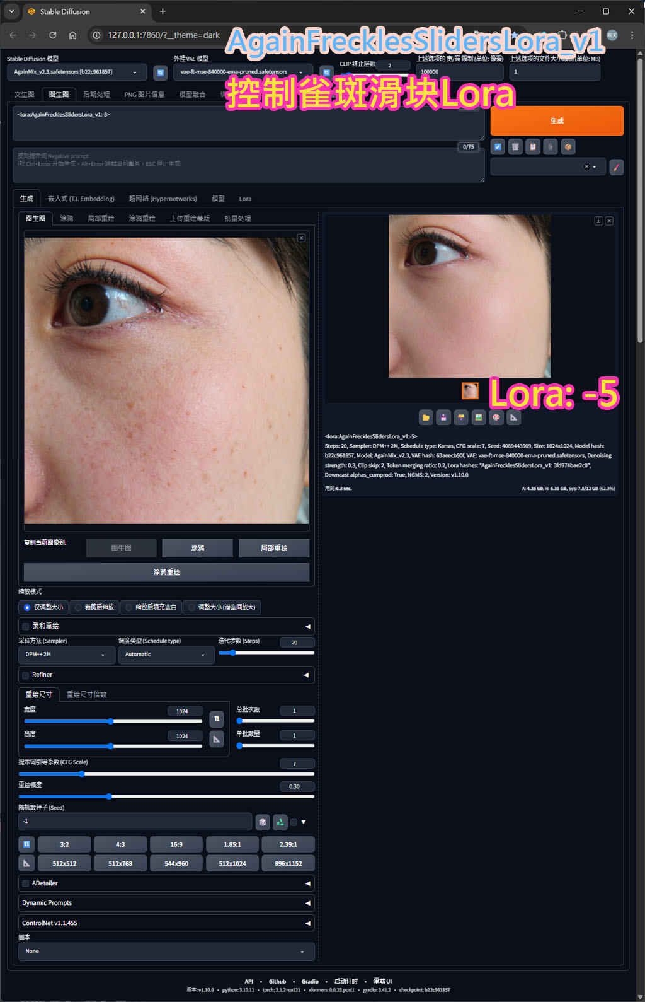Switch to the 文生图 tab
The image size is (645, 1002).
25,95
